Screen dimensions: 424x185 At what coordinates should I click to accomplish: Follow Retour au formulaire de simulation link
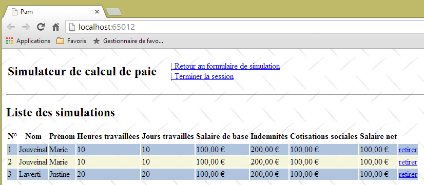click(x=225, y=66)
